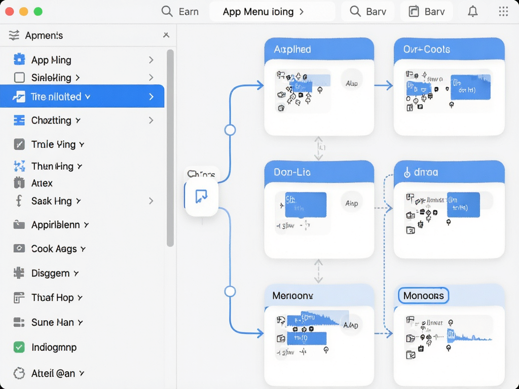Screen dimensions: 519x389
Task: Click the blue nodes icon beside Then Hing
Action: click(19, 166)
